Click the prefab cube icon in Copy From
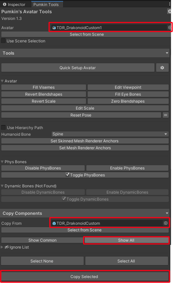Screen dimensions: 173x283 click(54, 223)
